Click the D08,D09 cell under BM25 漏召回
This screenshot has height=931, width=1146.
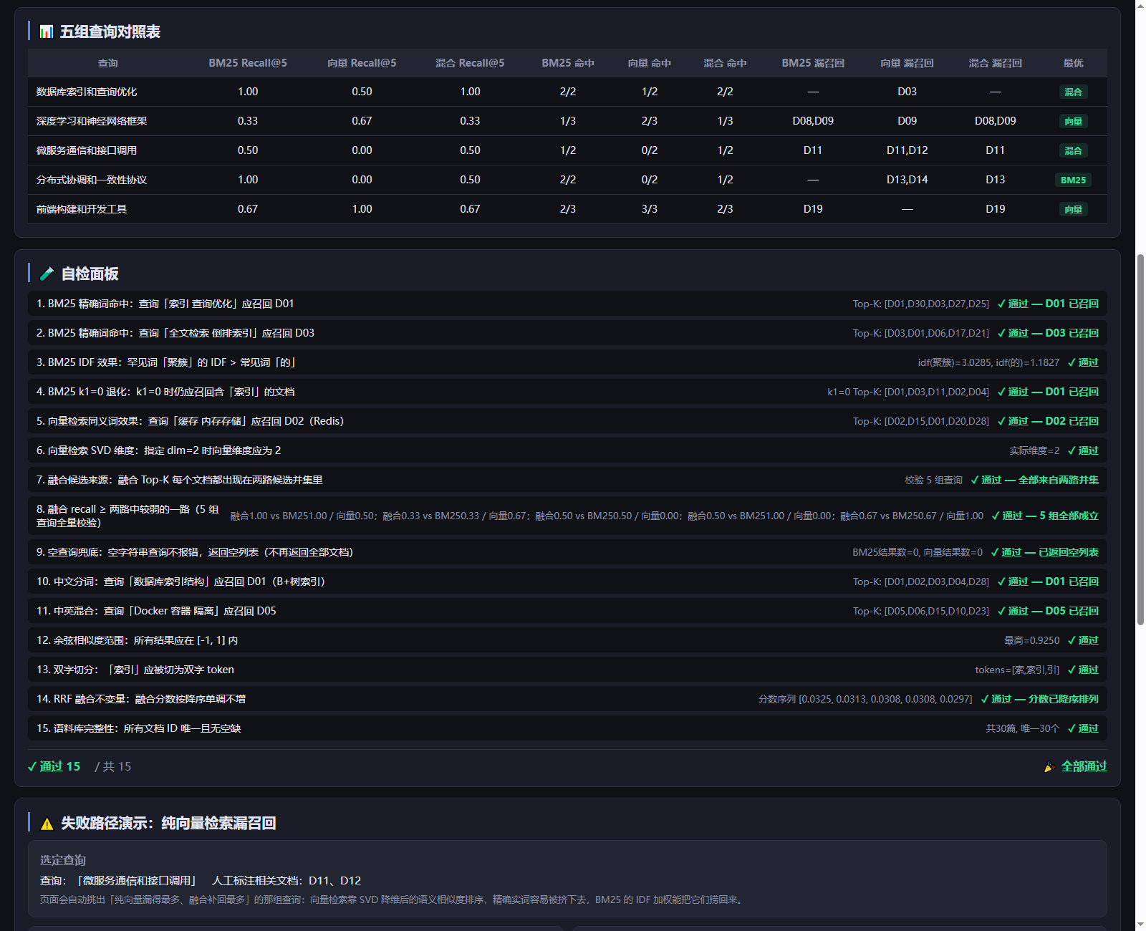[813, 121]
